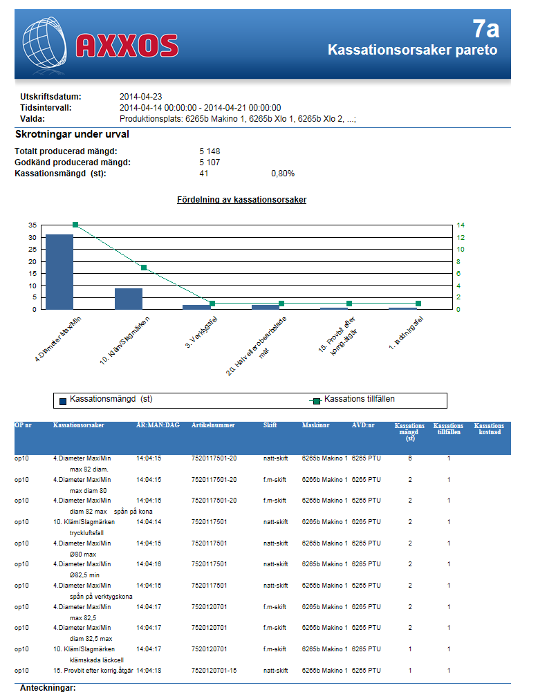This screenshot has width=538, height=699.
Task: Select the total produced value 5 148
Action: (210, 151)
